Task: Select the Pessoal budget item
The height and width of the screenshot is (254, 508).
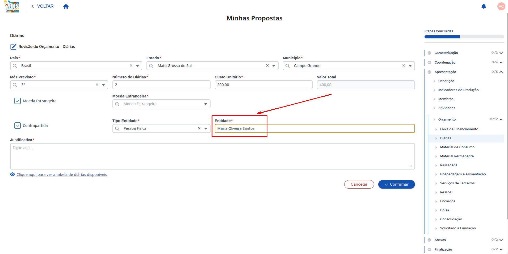Action: (x=446, y=192)
